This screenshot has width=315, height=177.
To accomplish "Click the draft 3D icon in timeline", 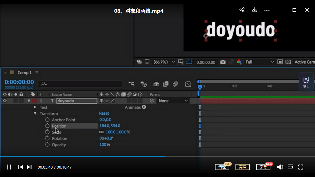I will click(144, 84).
